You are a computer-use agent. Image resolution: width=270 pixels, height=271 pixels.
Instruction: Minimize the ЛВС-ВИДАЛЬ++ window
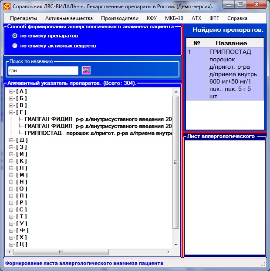(x=229, y=5)
